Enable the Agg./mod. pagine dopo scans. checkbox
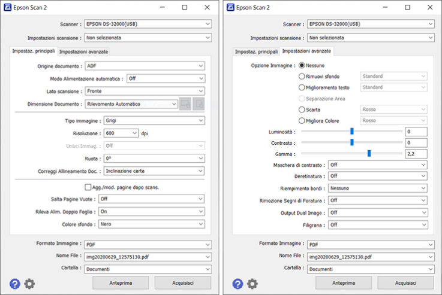Viewport: 442px width, 295px height. coord(88,187)
